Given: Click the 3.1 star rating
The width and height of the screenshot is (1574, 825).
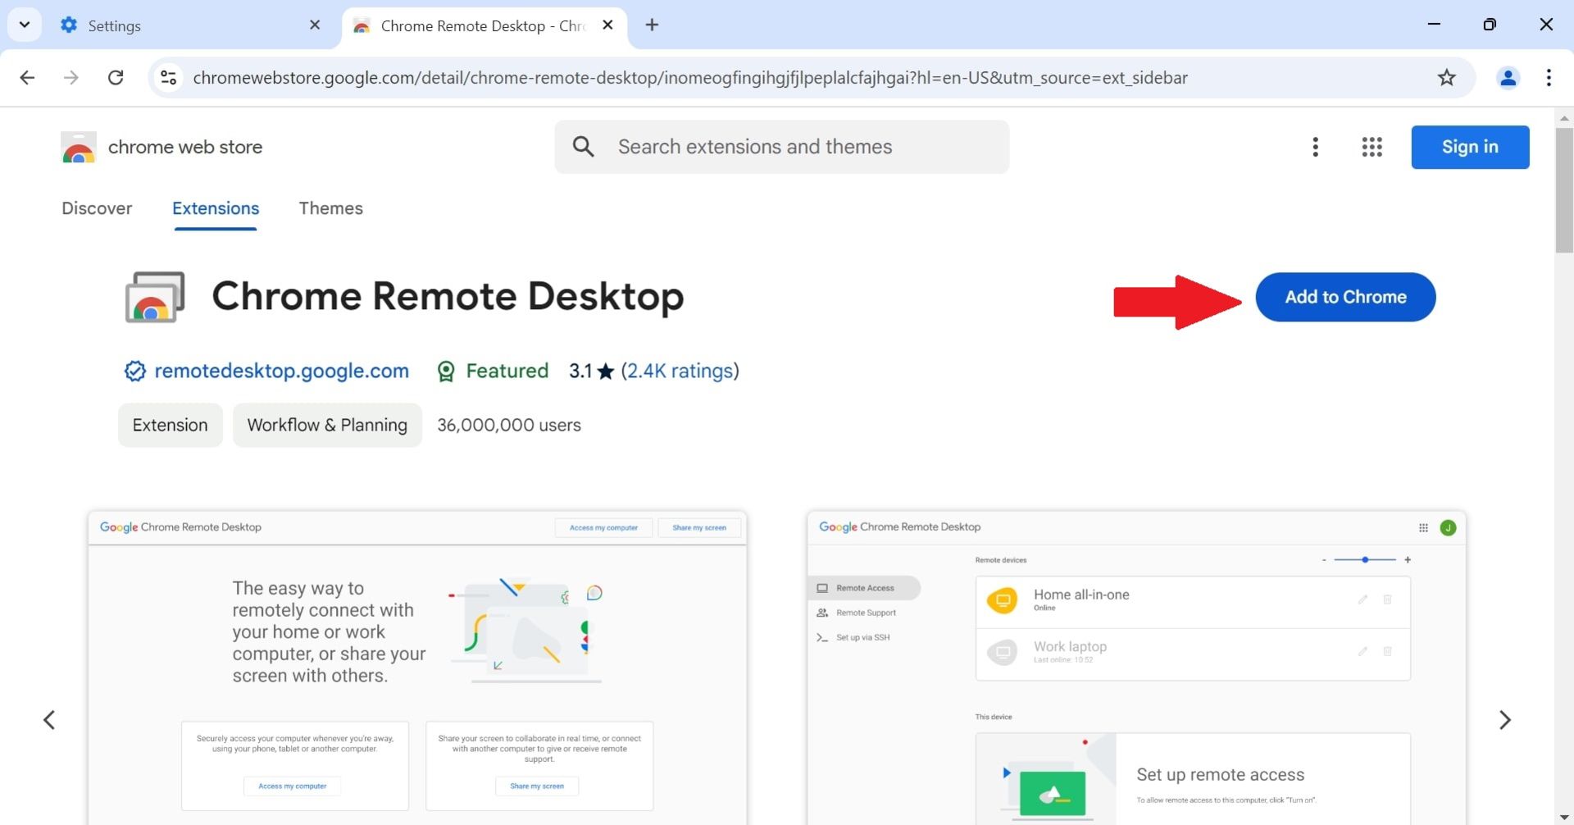Looking at the screenshot, I should pyautogui.click(x=591, y=371).
